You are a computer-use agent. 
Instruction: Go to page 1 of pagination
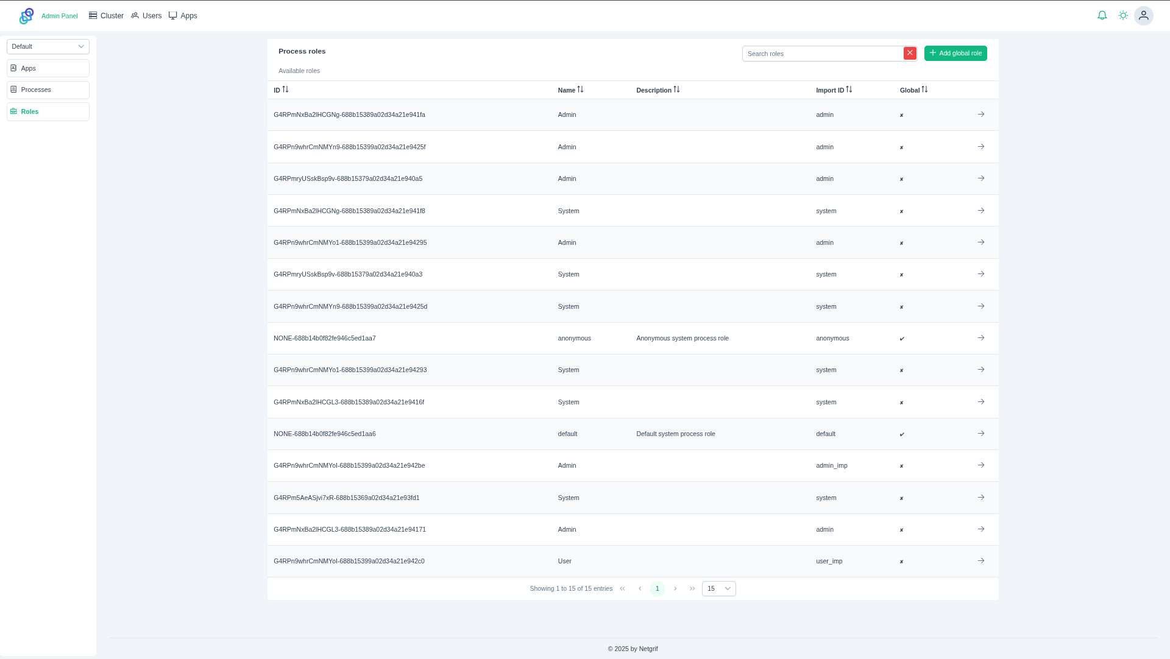pyautogui.click(x=657, y=589)
